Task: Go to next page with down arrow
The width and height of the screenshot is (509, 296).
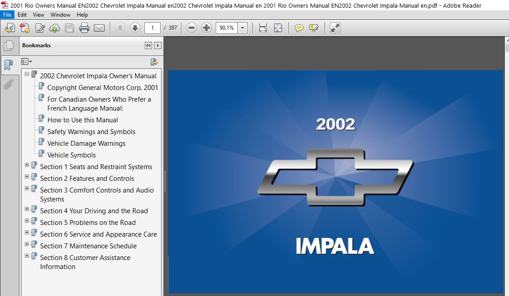Action: (x=135, y=28)
